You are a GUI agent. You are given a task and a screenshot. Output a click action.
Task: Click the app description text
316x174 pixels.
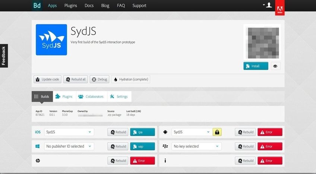tap(103, 42)
